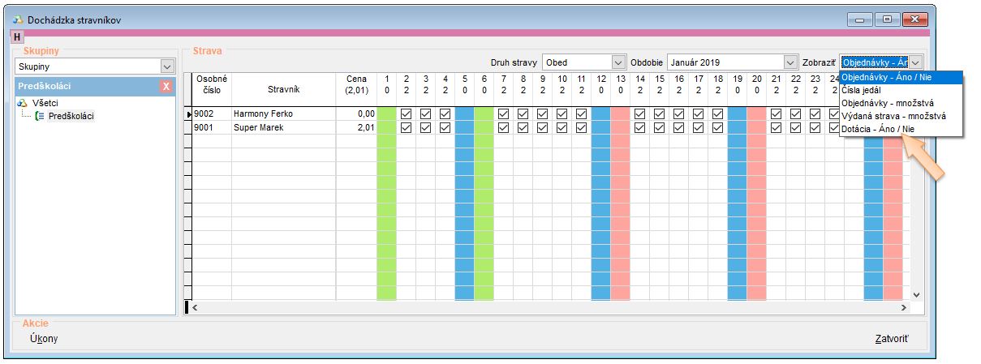Click the horizontal scrollbar left arrow
The height and width of the screenshot is (364, 981).
[x=195, y=308]
